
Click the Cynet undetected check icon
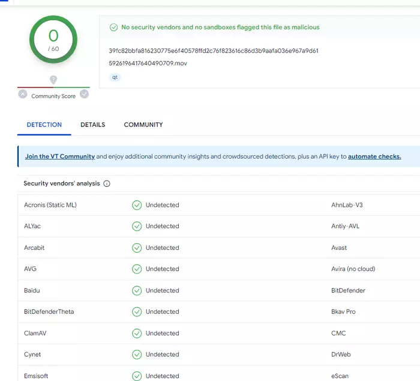tap(137, 355)
